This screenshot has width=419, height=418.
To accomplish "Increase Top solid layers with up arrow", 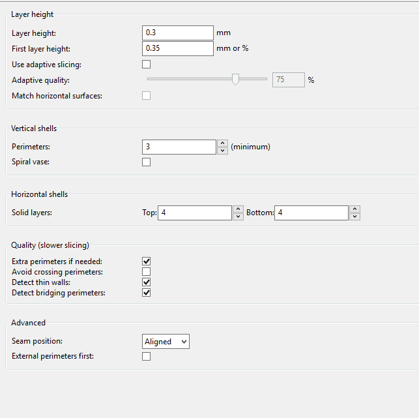I will click(238, 209).
